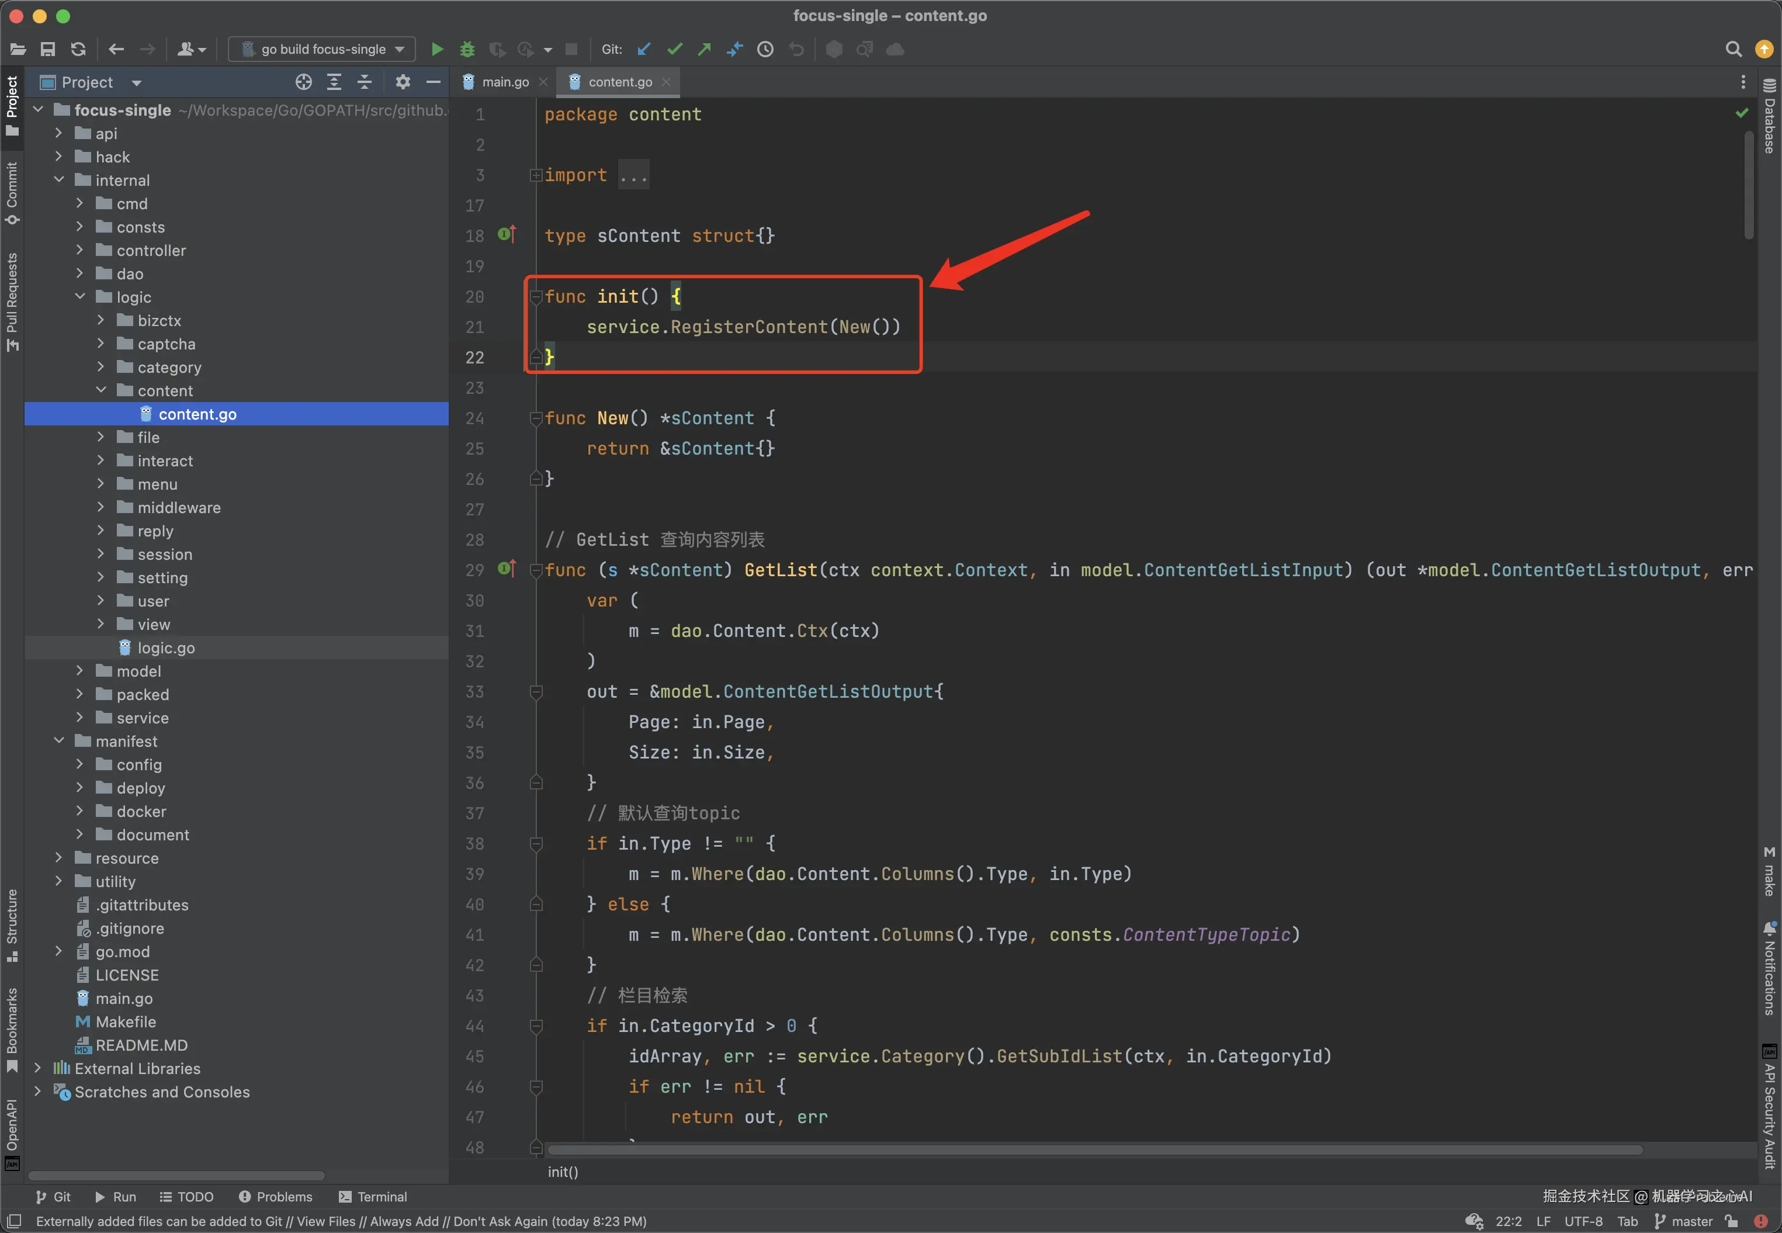Click Git update project arrow icon

(x=643, y=50)
